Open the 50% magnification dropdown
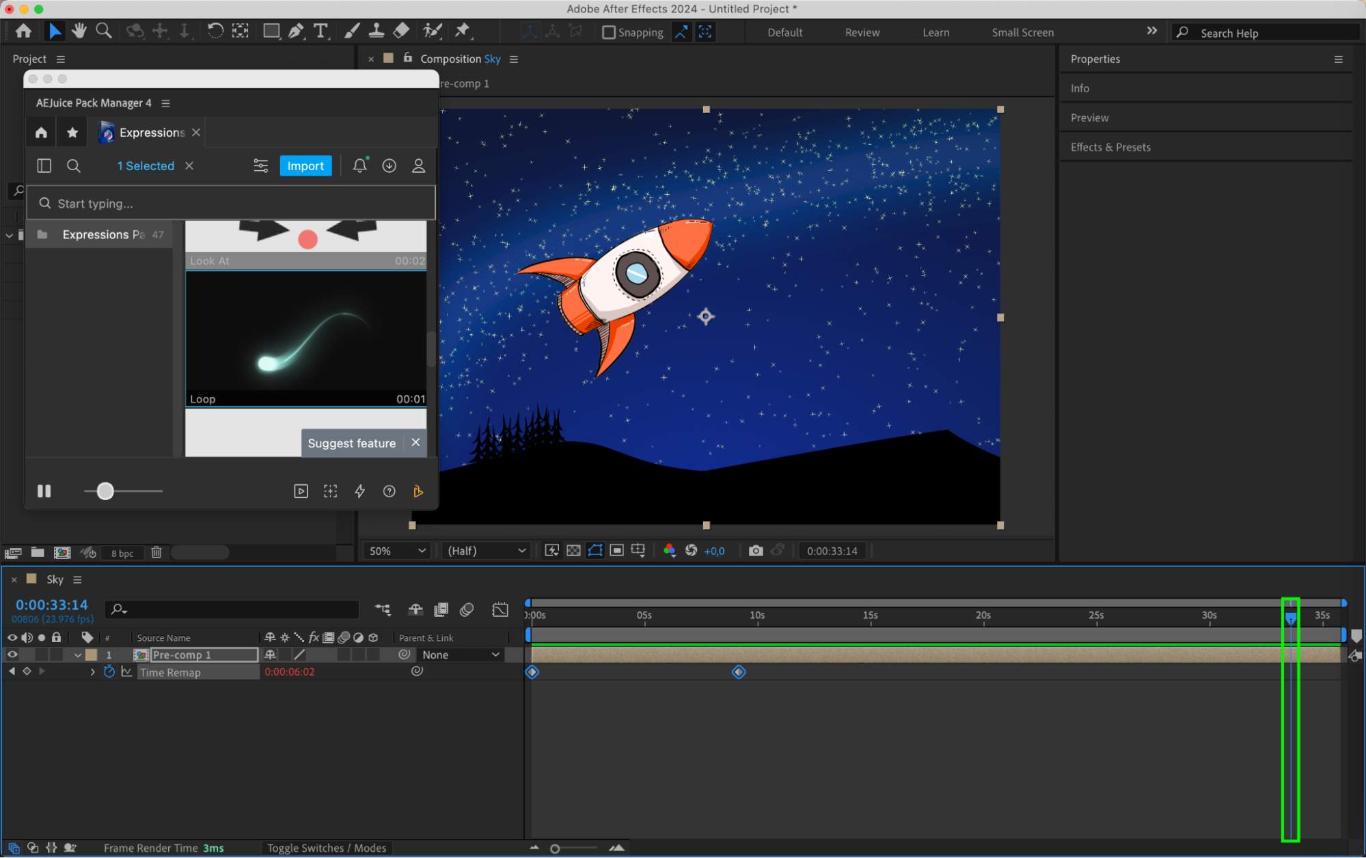1366x858 pixels. point(397,551)
